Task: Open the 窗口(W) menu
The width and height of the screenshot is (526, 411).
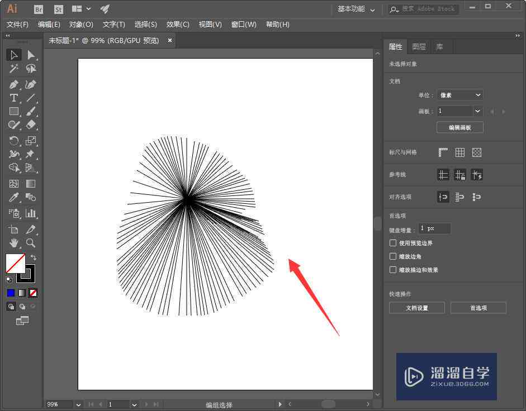Action: click(244, 25)
